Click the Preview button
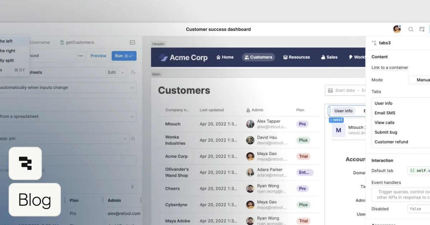This screenshot has width=430, height=225. pyautogui.click(x=98, y=56)
